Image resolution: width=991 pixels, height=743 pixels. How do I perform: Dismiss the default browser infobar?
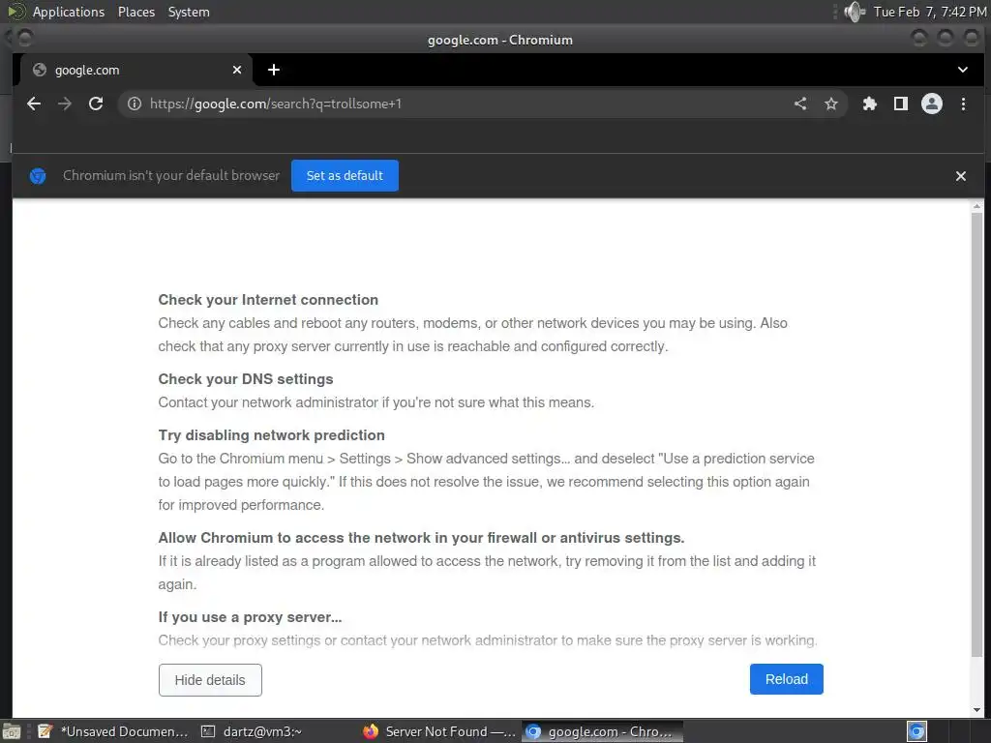[961, 176]
